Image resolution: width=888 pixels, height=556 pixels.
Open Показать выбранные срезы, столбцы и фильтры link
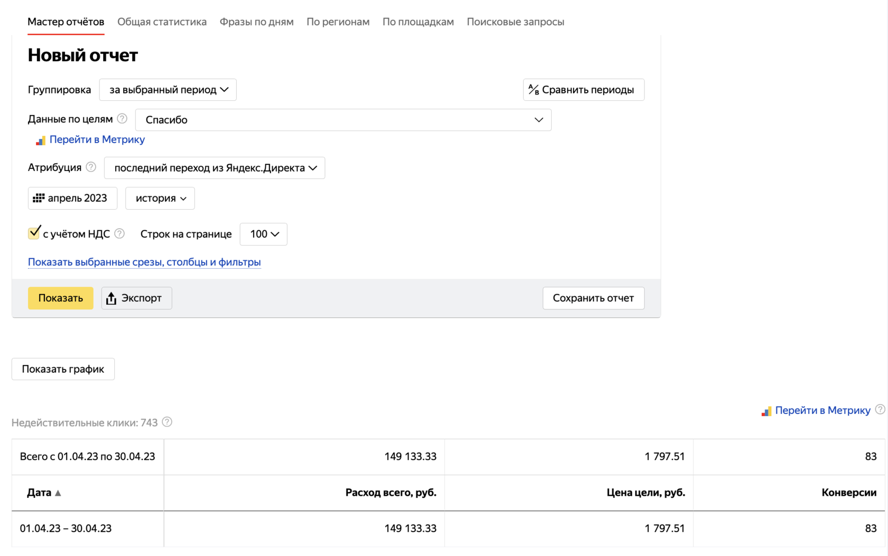[x=144, y=262]
